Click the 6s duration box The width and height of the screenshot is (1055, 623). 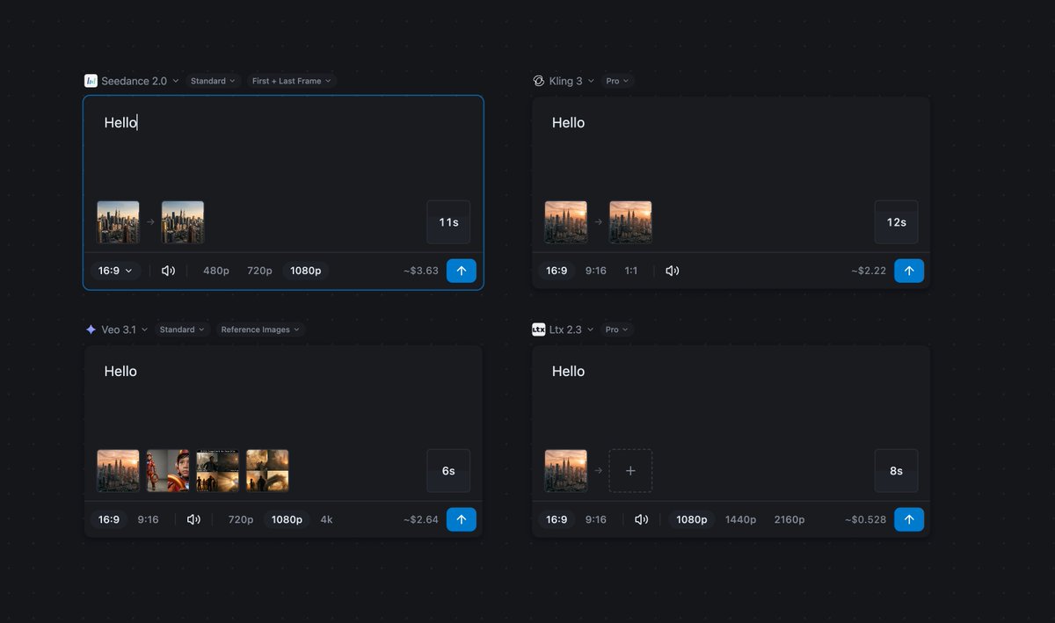pos(448,471)
